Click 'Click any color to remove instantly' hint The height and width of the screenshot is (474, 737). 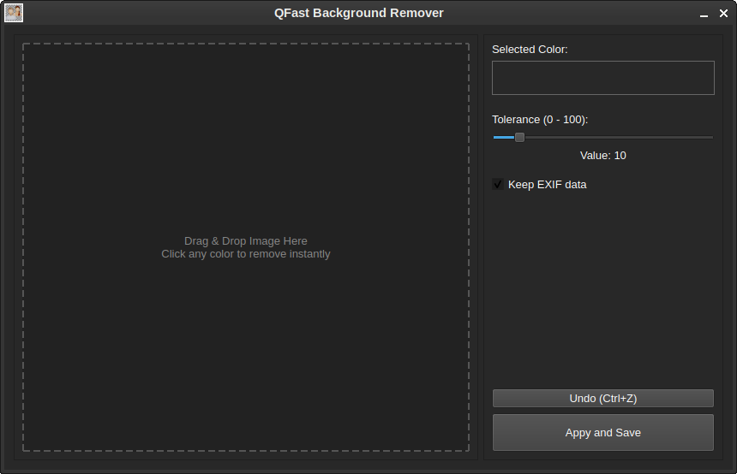(246, 254)
